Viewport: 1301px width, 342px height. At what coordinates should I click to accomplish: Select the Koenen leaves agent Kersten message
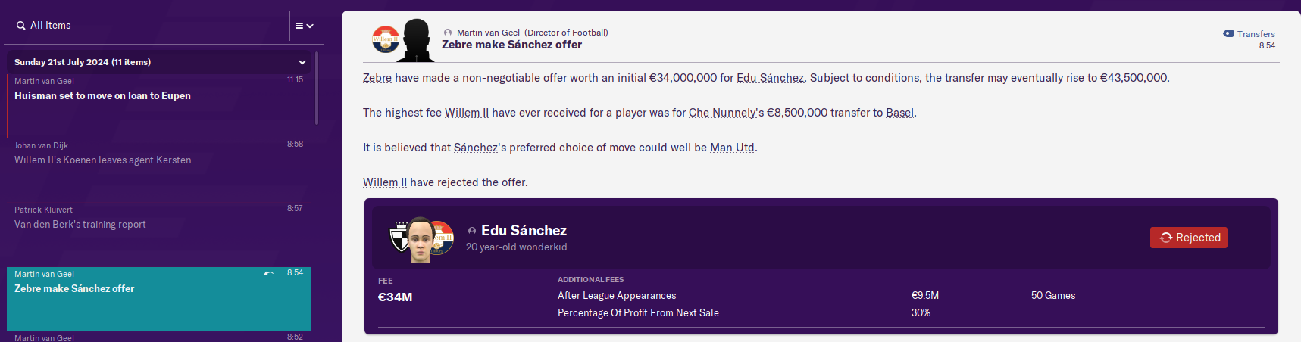[x=102, y=160]
